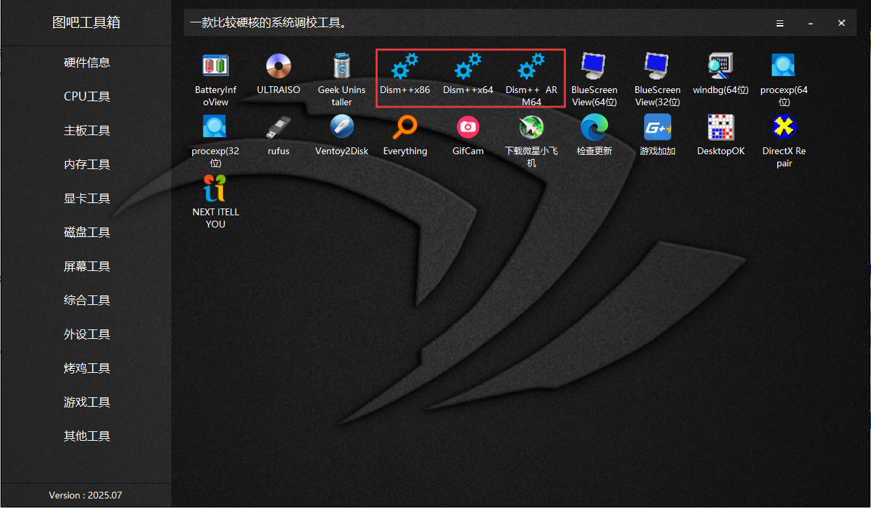Switch to 内存工具 category

(86, 164)
